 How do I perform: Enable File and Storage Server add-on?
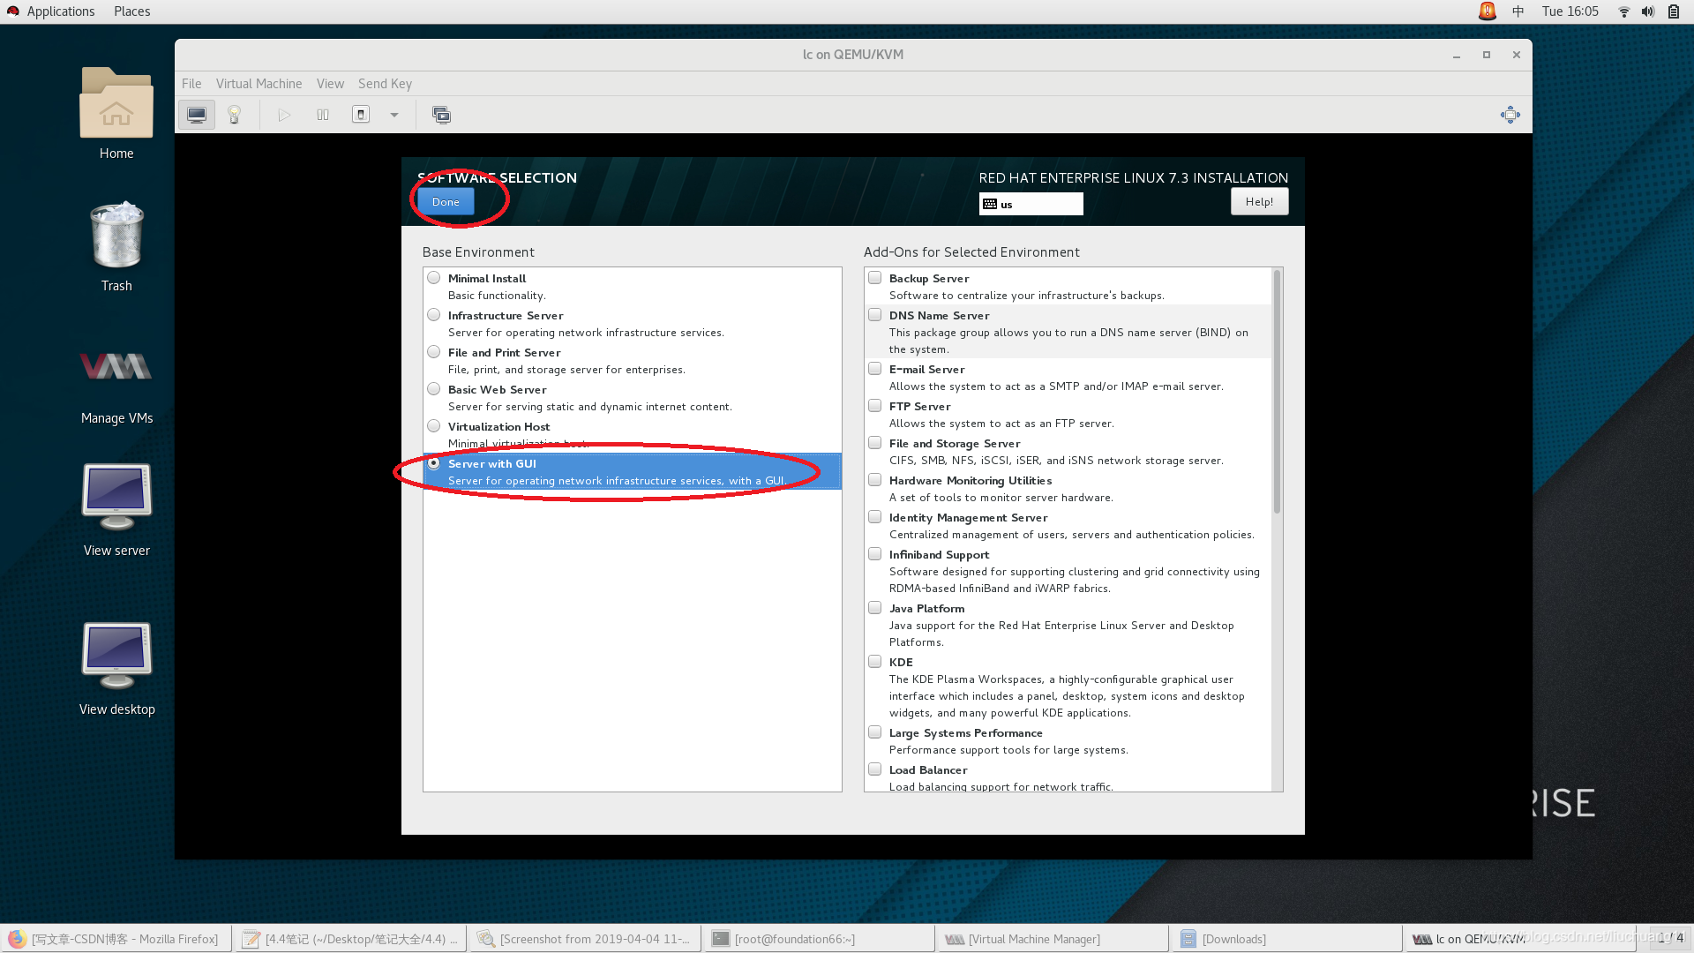[x=874, y=442]
